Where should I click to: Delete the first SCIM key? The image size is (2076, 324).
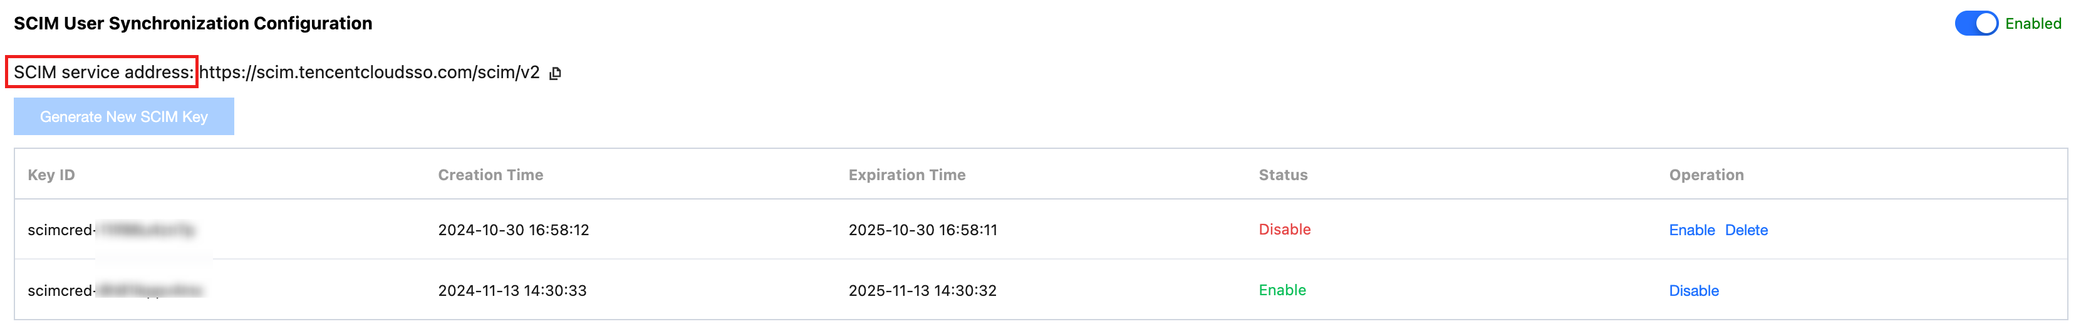(x=1746, y=230)
